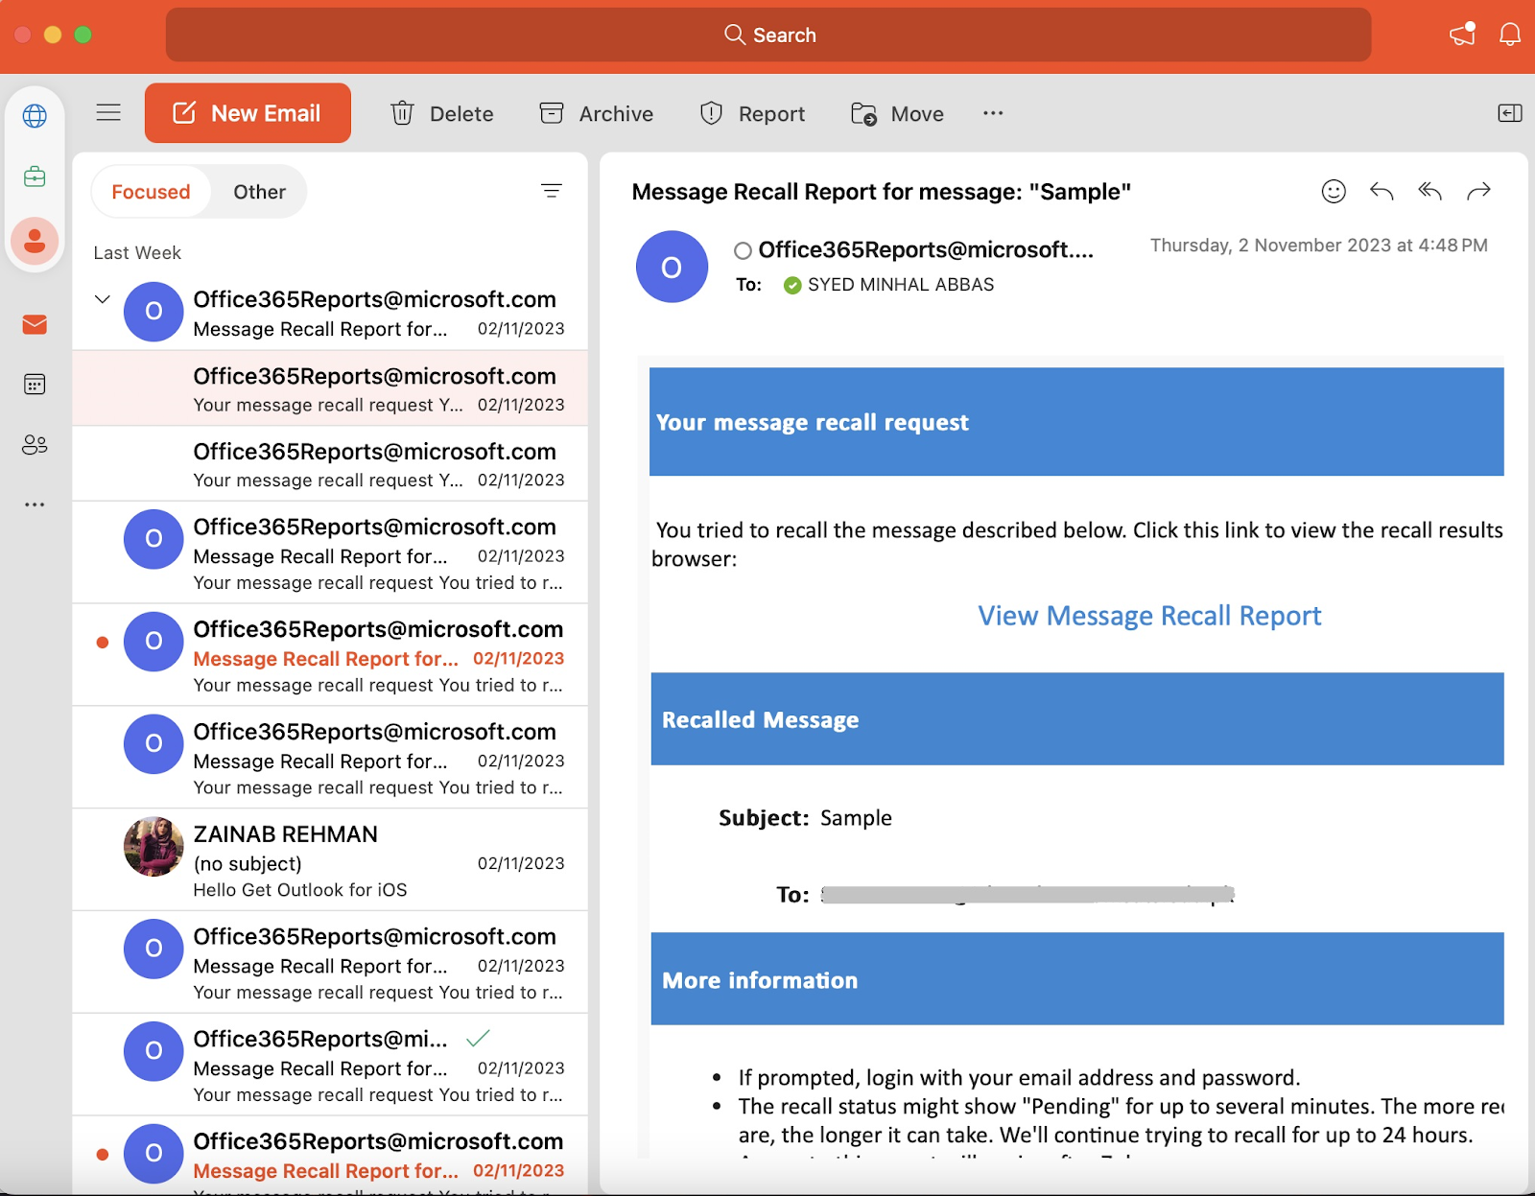Reply all using the double arrow icon

(1430, 192)
